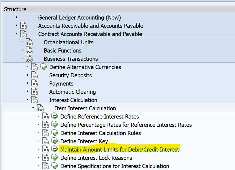Expand the Automatic Clearing node

28,91
